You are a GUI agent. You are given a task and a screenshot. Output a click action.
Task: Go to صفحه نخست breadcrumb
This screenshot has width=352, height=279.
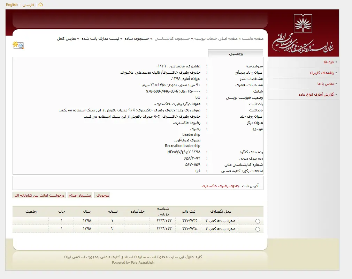coord(253,38)
